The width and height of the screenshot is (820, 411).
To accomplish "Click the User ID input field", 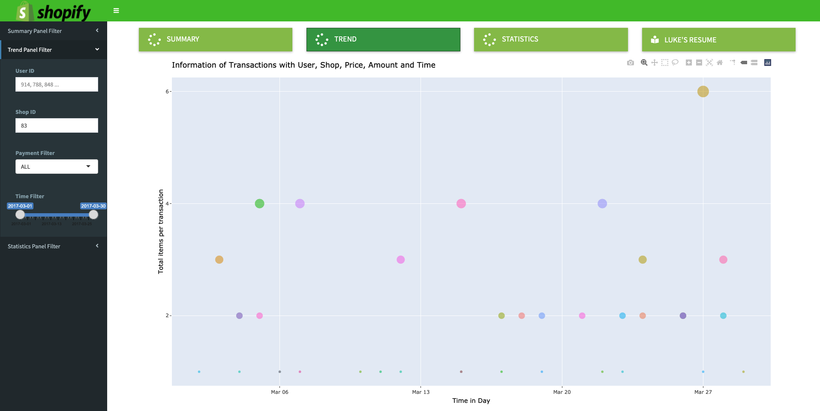I will pyautogui.click(x=57, y=84).
